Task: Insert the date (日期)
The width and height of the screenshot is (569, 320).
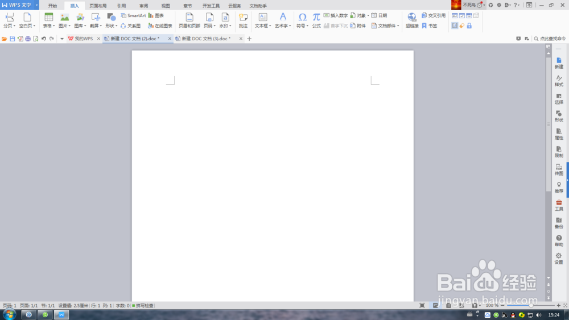Action: coord(379,15)
